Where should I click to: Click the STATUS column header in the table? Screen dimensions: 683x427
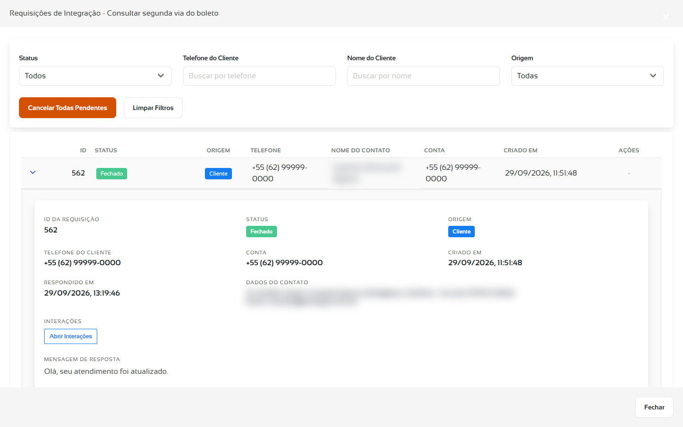pos(106,150)
